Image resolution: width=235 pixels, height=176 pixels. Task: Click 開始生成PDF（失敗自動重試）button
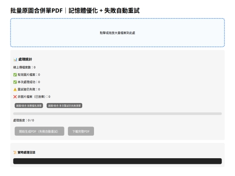(40, 131)
